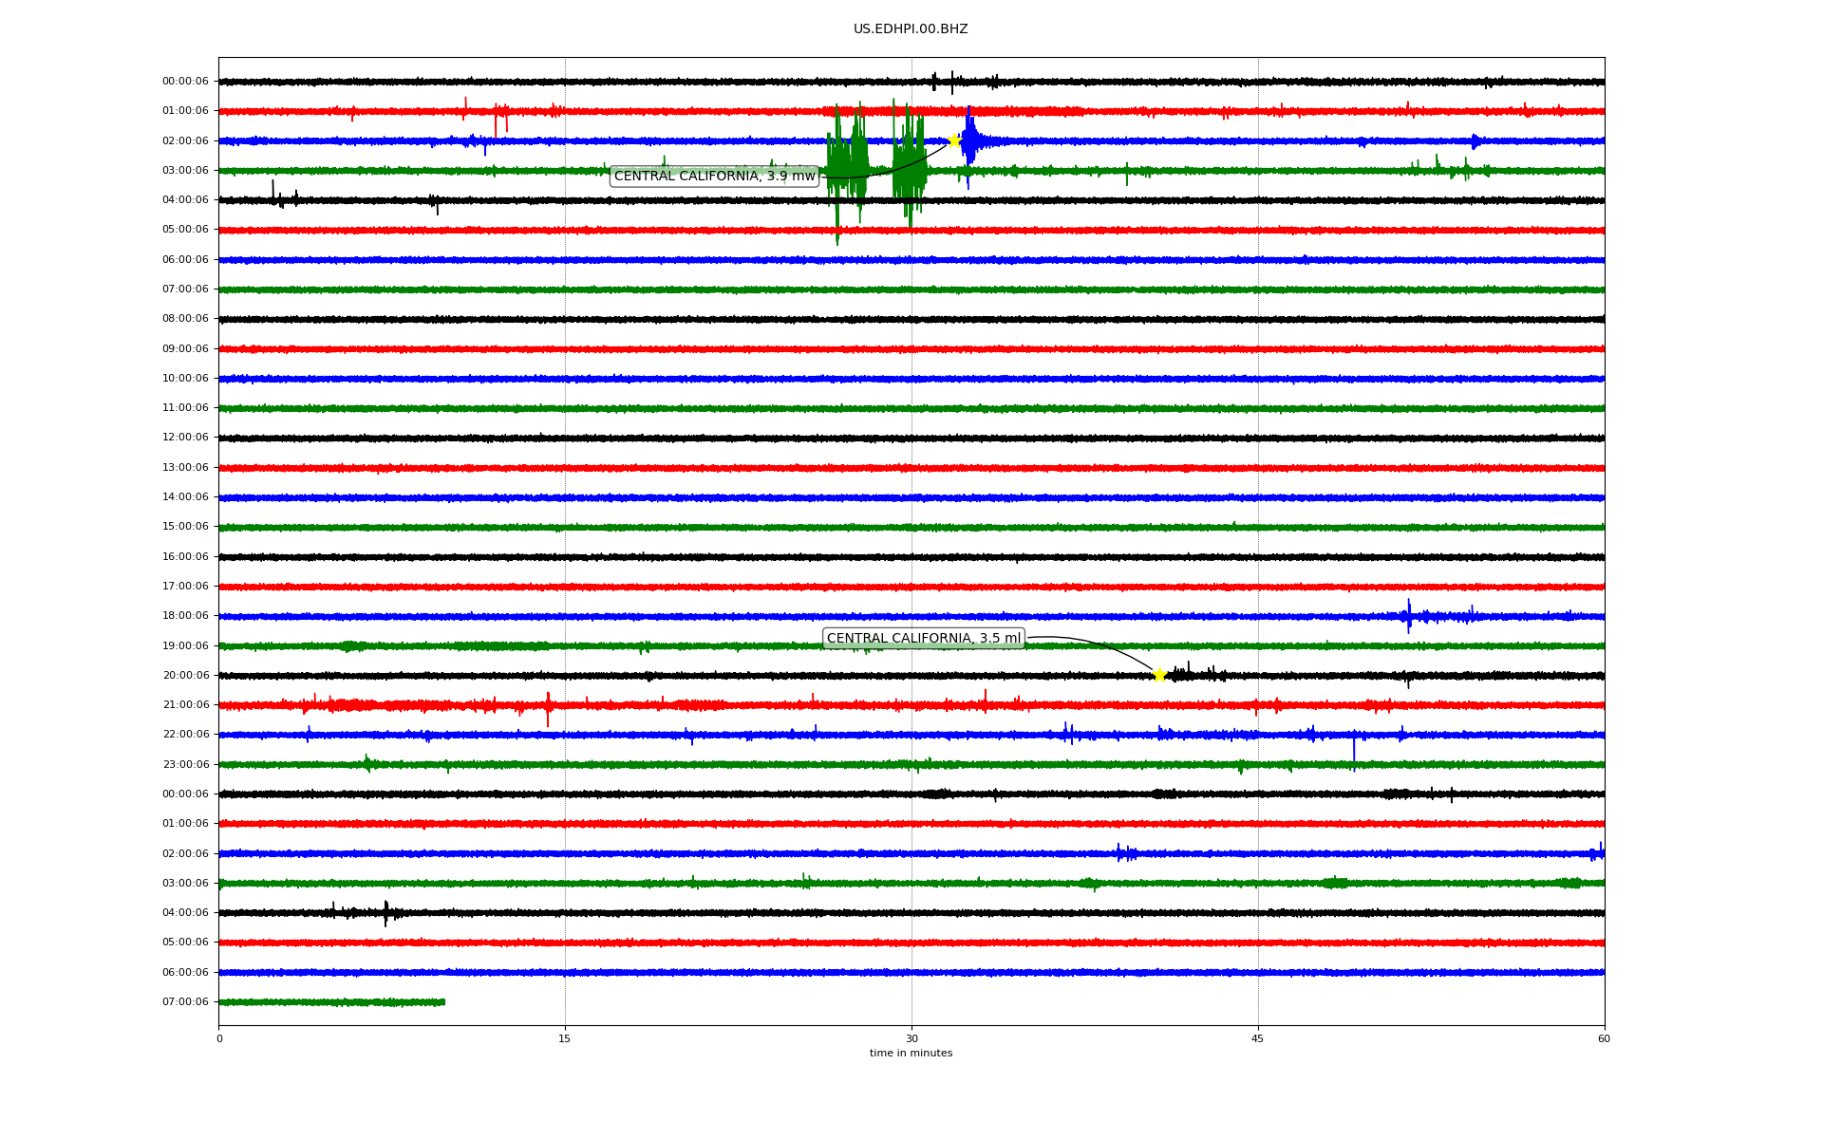The image size is (1823, 1139).
Task: Click the 15 tick on the x-axis
Action: [x=565, y=1038]
